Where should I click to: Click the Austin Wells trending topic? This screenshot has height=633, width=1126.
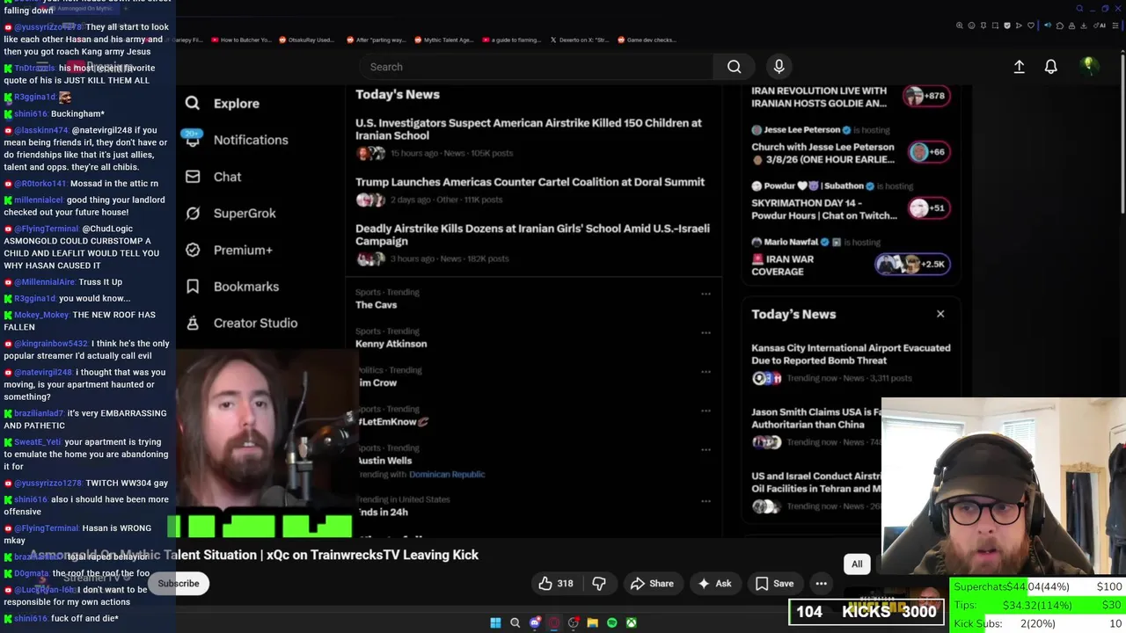pyautogui.click(x=384, y=461)
